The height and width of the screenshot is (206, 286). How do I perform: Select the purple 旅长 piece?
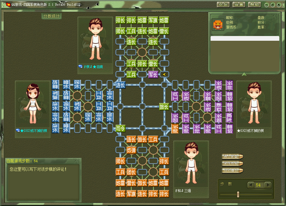click(218, 118)
